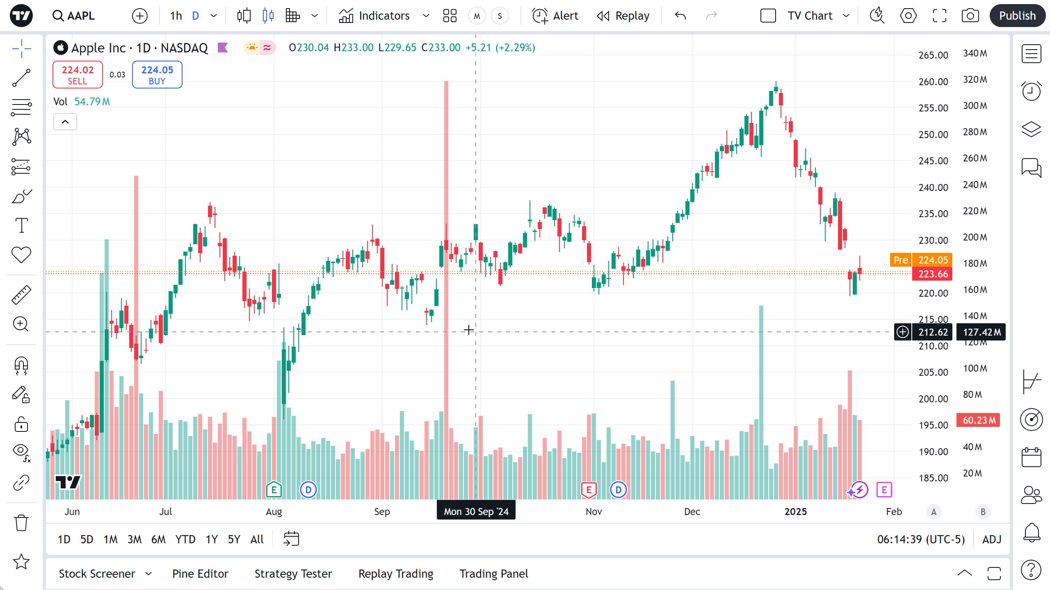The image size is (1050, 590).
Task: Switch to the Strategy Tester tab
Action: (x=293, y=574)
